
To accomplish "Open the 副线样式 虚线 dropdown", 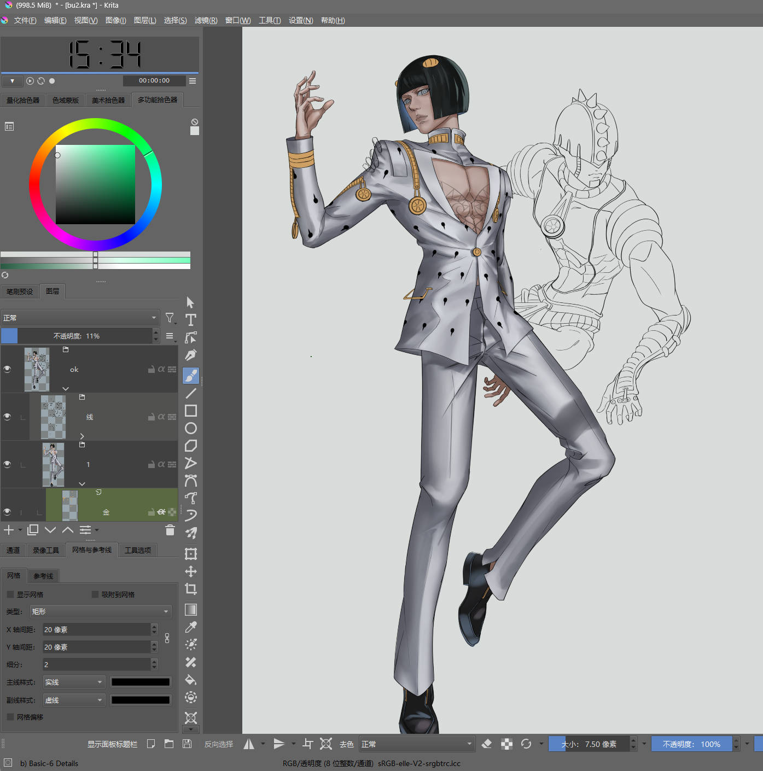I will tap(74, 700).
